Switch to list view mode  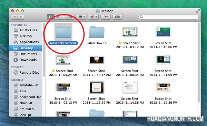click(x=58, y=17)
